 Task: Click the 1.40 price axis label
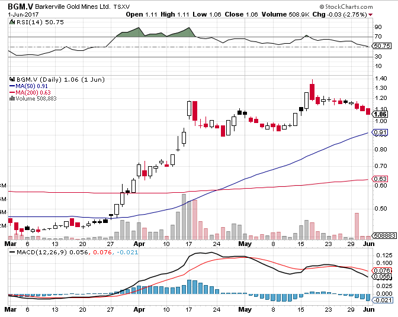pos(381,79)
